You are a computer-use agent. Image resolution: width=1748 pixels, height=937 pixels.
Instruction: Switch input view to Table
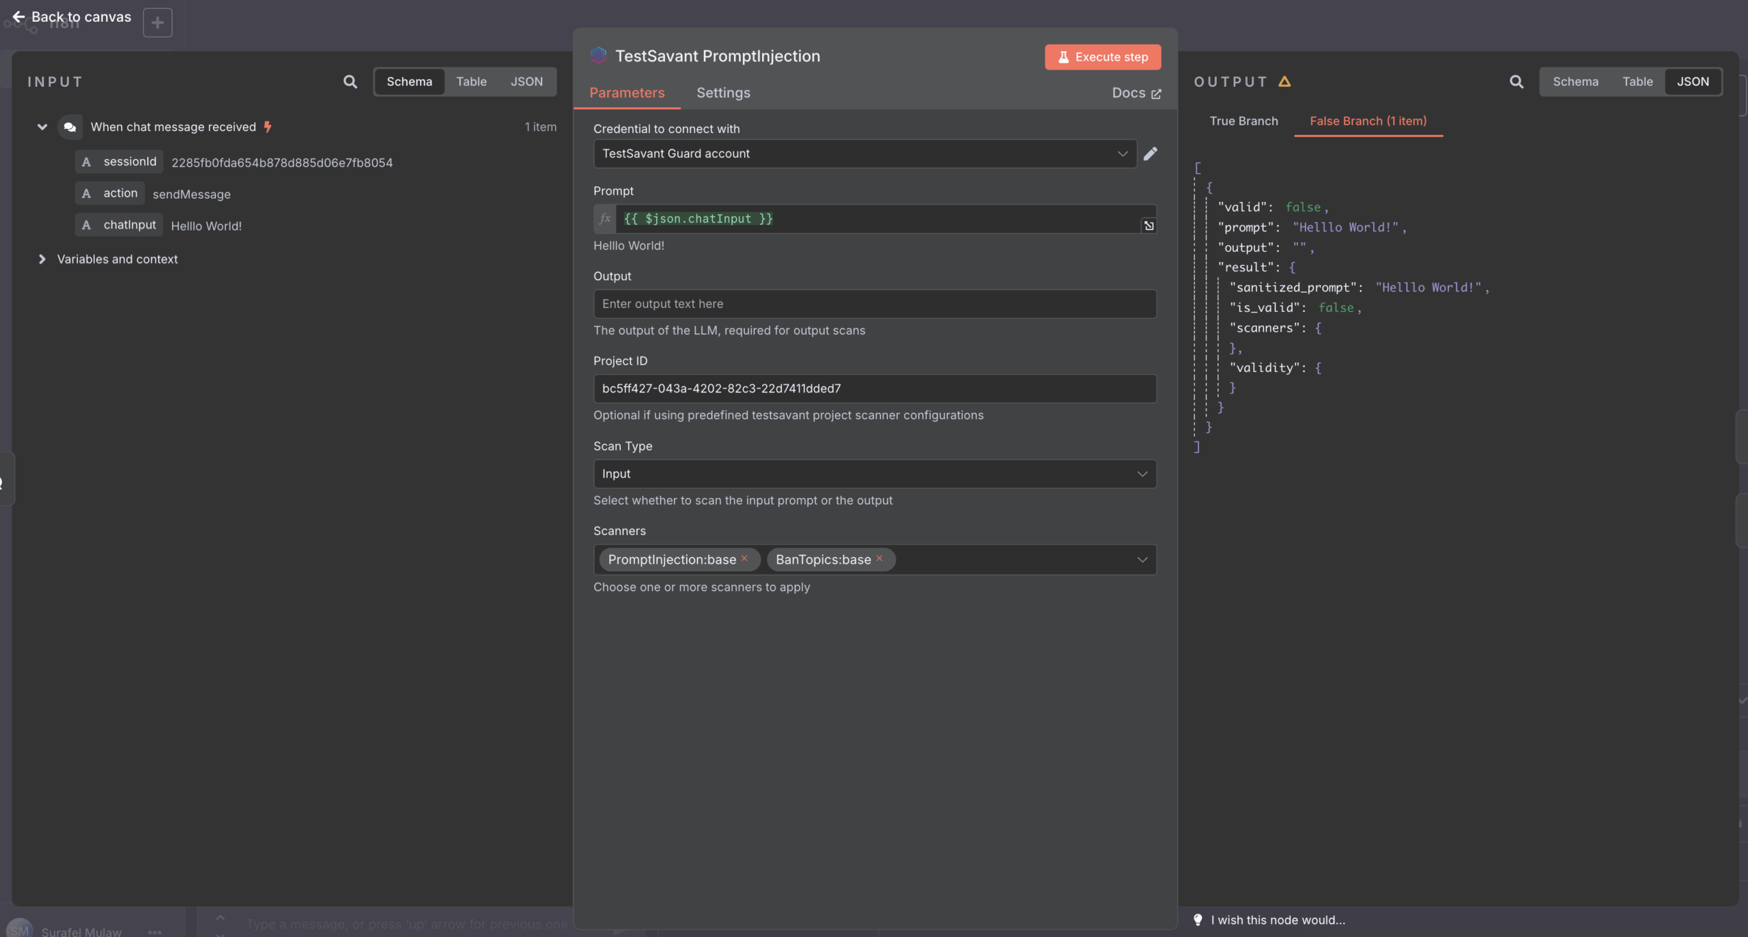coord(471,82)
